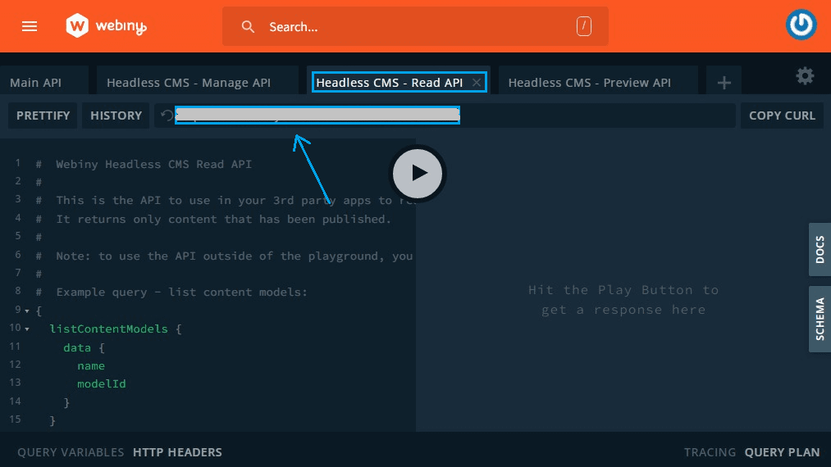This screenshot has height=467, width=831.
Task: Click the comment 'Webiny Headless CMS Read API'
Action: [153, 164]
